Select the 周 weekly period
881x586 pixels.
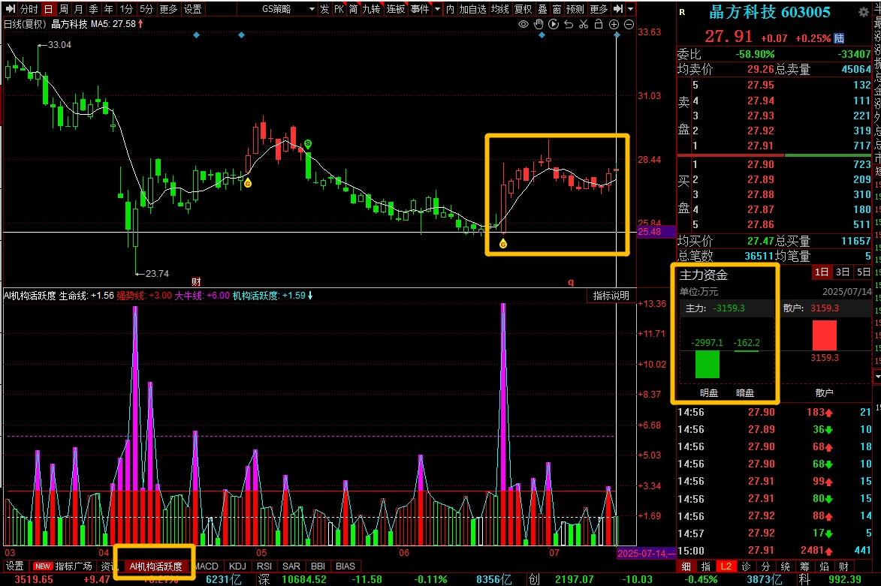point(64,9)
